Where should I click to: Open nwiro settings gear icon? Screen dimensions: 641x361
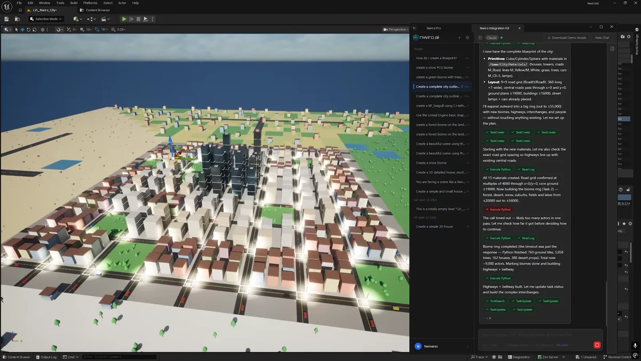(467, 38)
